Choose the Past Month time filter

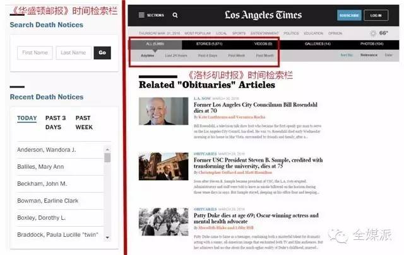264,55
